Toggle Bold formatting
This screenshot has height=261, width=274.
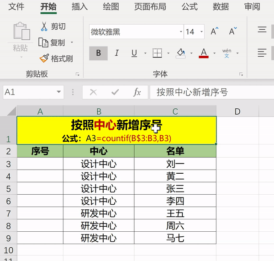[x=98, y=53]
